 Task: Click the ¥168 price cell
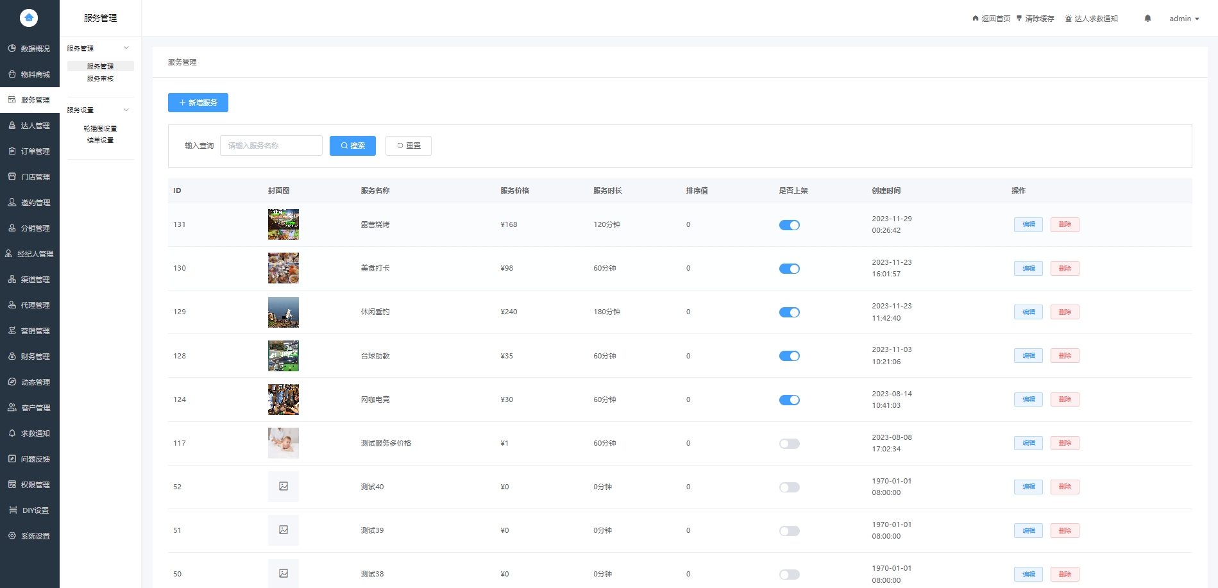tap(509, 224)
